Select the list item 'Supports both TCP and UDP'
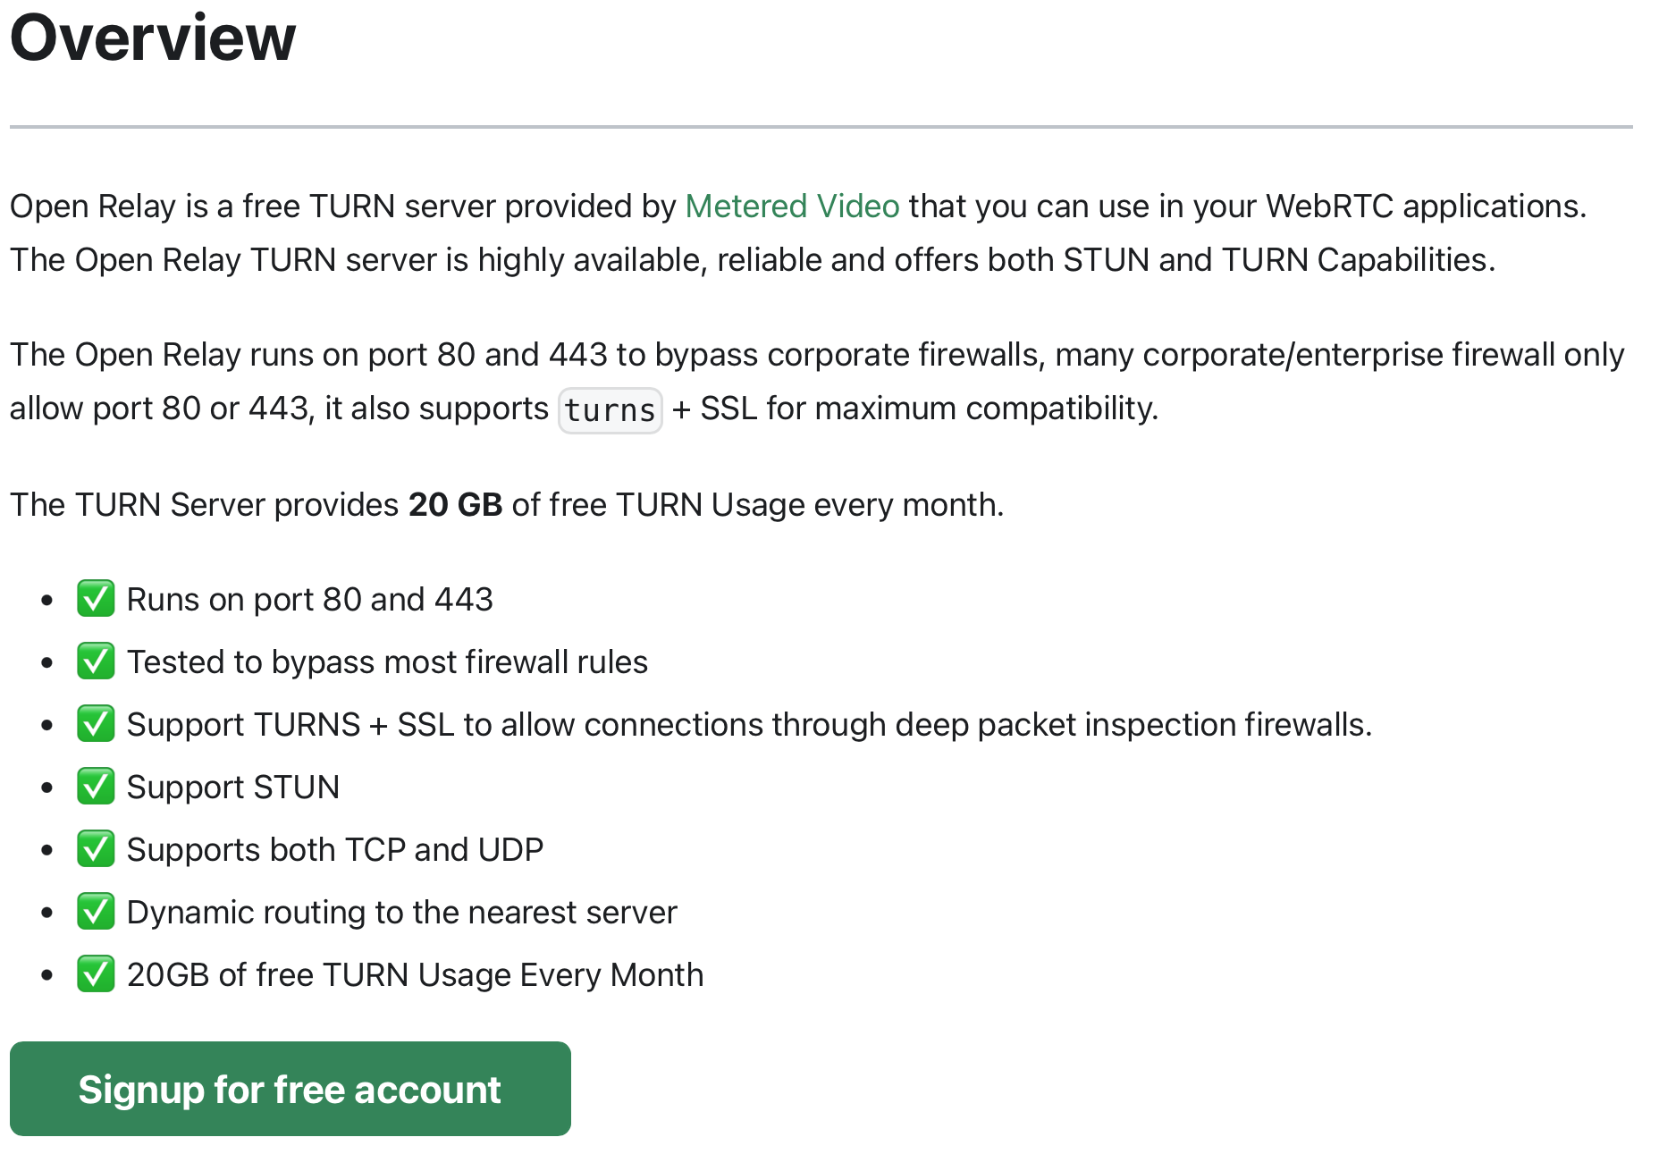1659x1171 pixels. point(335,849)
